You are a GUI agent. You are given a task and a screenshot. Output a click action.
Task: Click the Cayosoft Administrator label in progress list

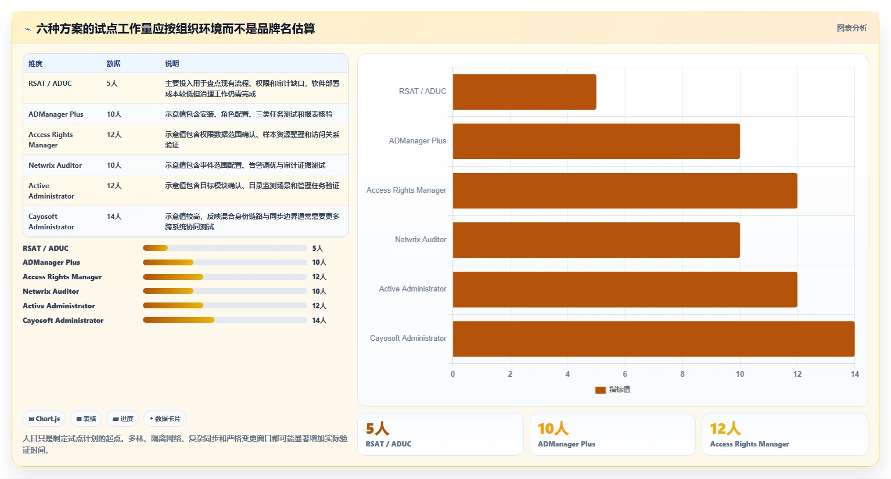pos(63,320)
